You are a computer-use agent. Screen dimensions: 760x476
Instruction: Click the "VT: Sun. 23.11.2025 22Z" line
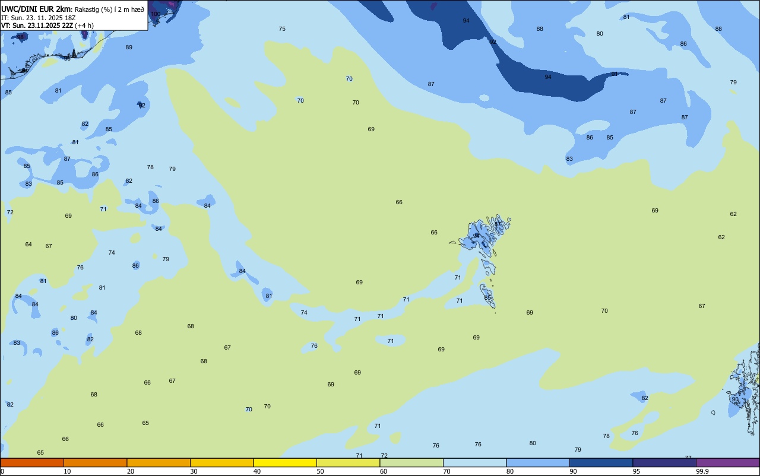[37, 26]
